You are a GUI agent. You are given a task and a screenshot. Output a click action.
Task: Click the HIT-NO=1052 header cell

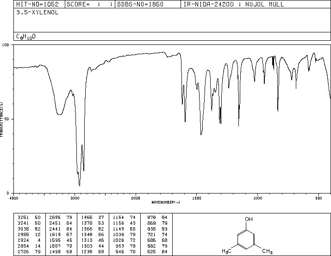point(39,4)
